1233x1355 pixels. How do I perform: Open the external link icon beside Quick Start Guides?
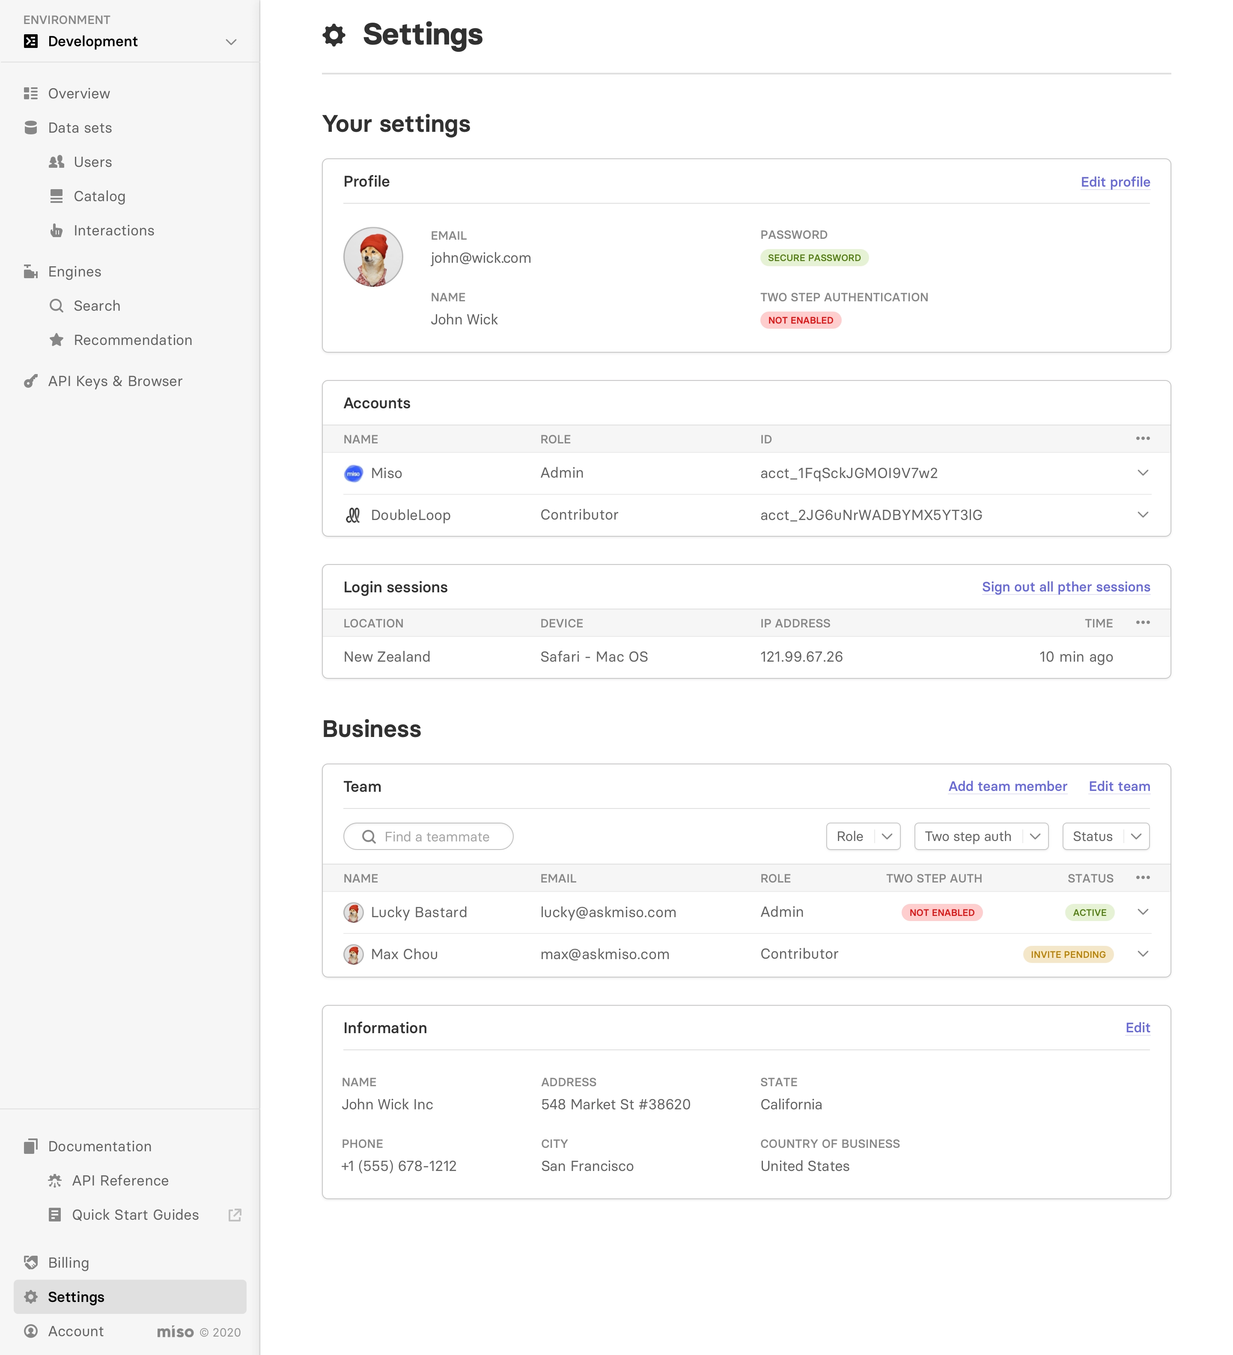[235, 1215]
